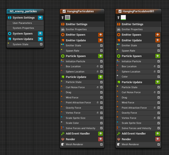Click pin icon on HangingParticulates001 emitter
The height and width of the screenshot is (155, 169).
118,18
